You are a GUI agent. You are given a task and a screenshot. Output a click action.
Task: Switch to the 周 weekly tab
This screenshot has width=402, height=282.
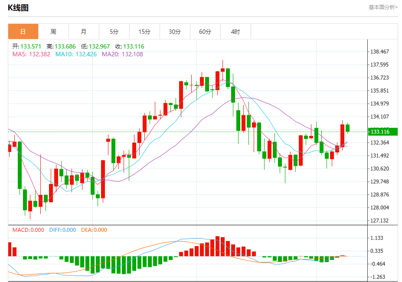[x=53, y=32]
